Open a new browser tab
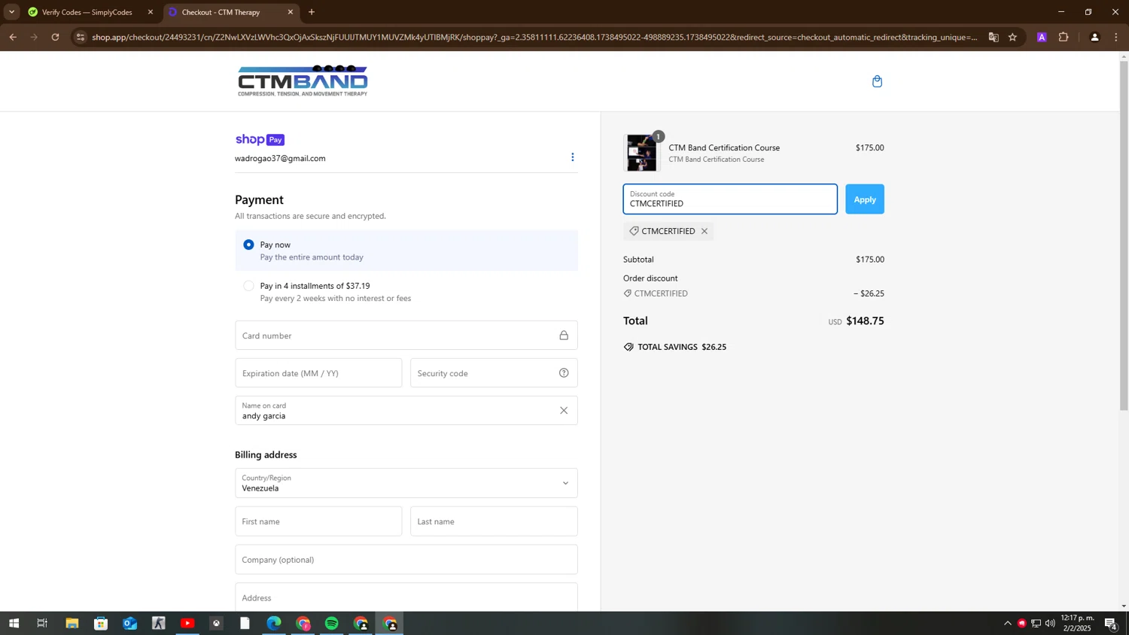 (x=312, y=12)
